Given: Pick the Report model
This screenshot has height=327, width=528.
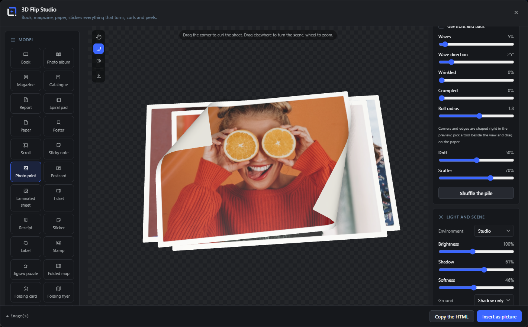Looking at the screenshot, I should tap(26, 104).
